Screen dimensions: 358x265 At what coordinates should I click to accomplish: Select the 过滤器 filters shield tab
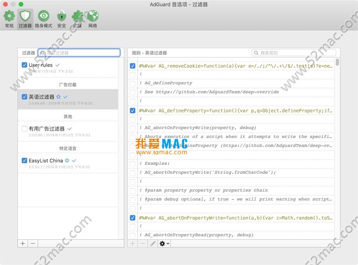click(25, 19)
